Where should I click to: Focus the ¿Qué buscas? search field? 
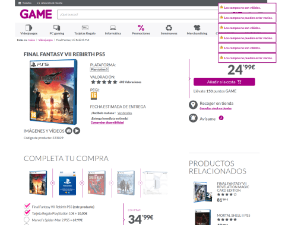(138, 15)
